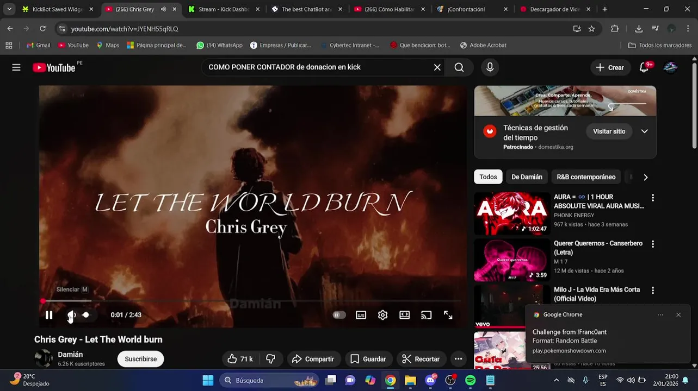Open Discord from the taskbar
Image resolution: width=698 pixels, height=391 pixels.
(430, 381)
